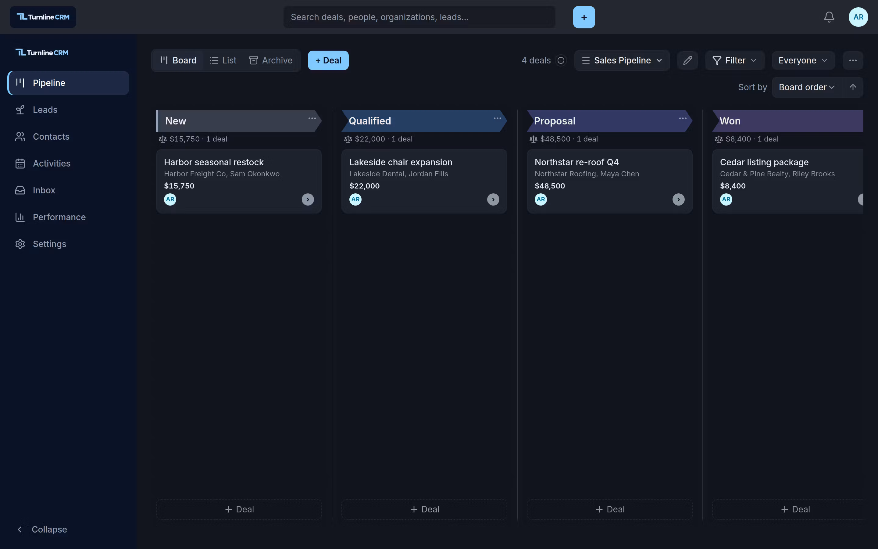Expand the Sales Pipeline dropdown
Viewport: 878px width, 549px height.
coord(622,60)
